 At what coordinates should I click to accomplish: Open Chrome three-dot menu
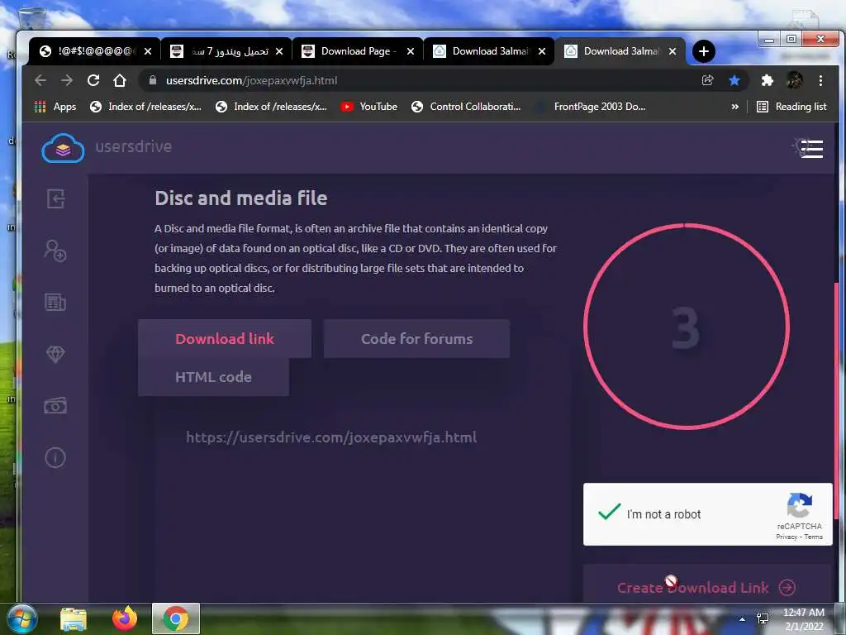[x=820, y=80]
